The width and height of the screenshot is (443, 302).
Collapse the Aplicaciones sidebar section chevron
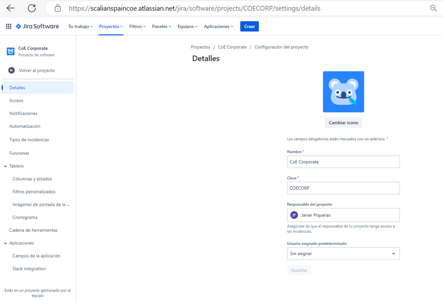click(5, 243)
